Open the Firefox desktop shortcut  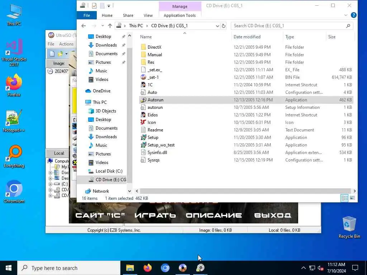pos(14,85)
